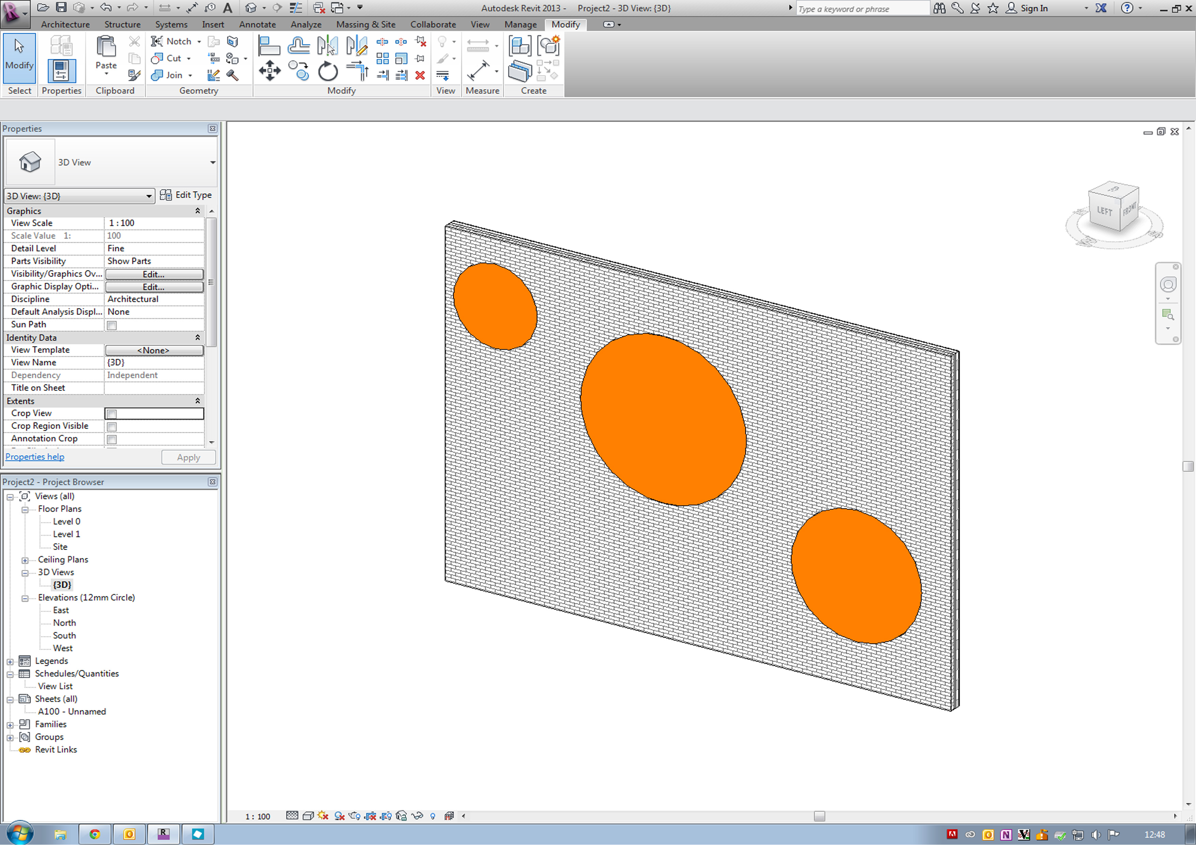This screenshot has height=845, width=1196.
Task: Click the Rotate tool icon
Action: click(x=328, y=71)
